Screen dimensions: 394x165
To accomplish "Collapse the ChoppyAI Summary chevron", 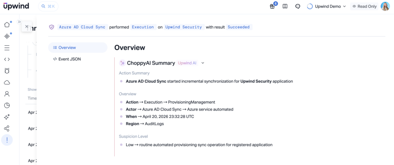I will [x=203, y=63].
